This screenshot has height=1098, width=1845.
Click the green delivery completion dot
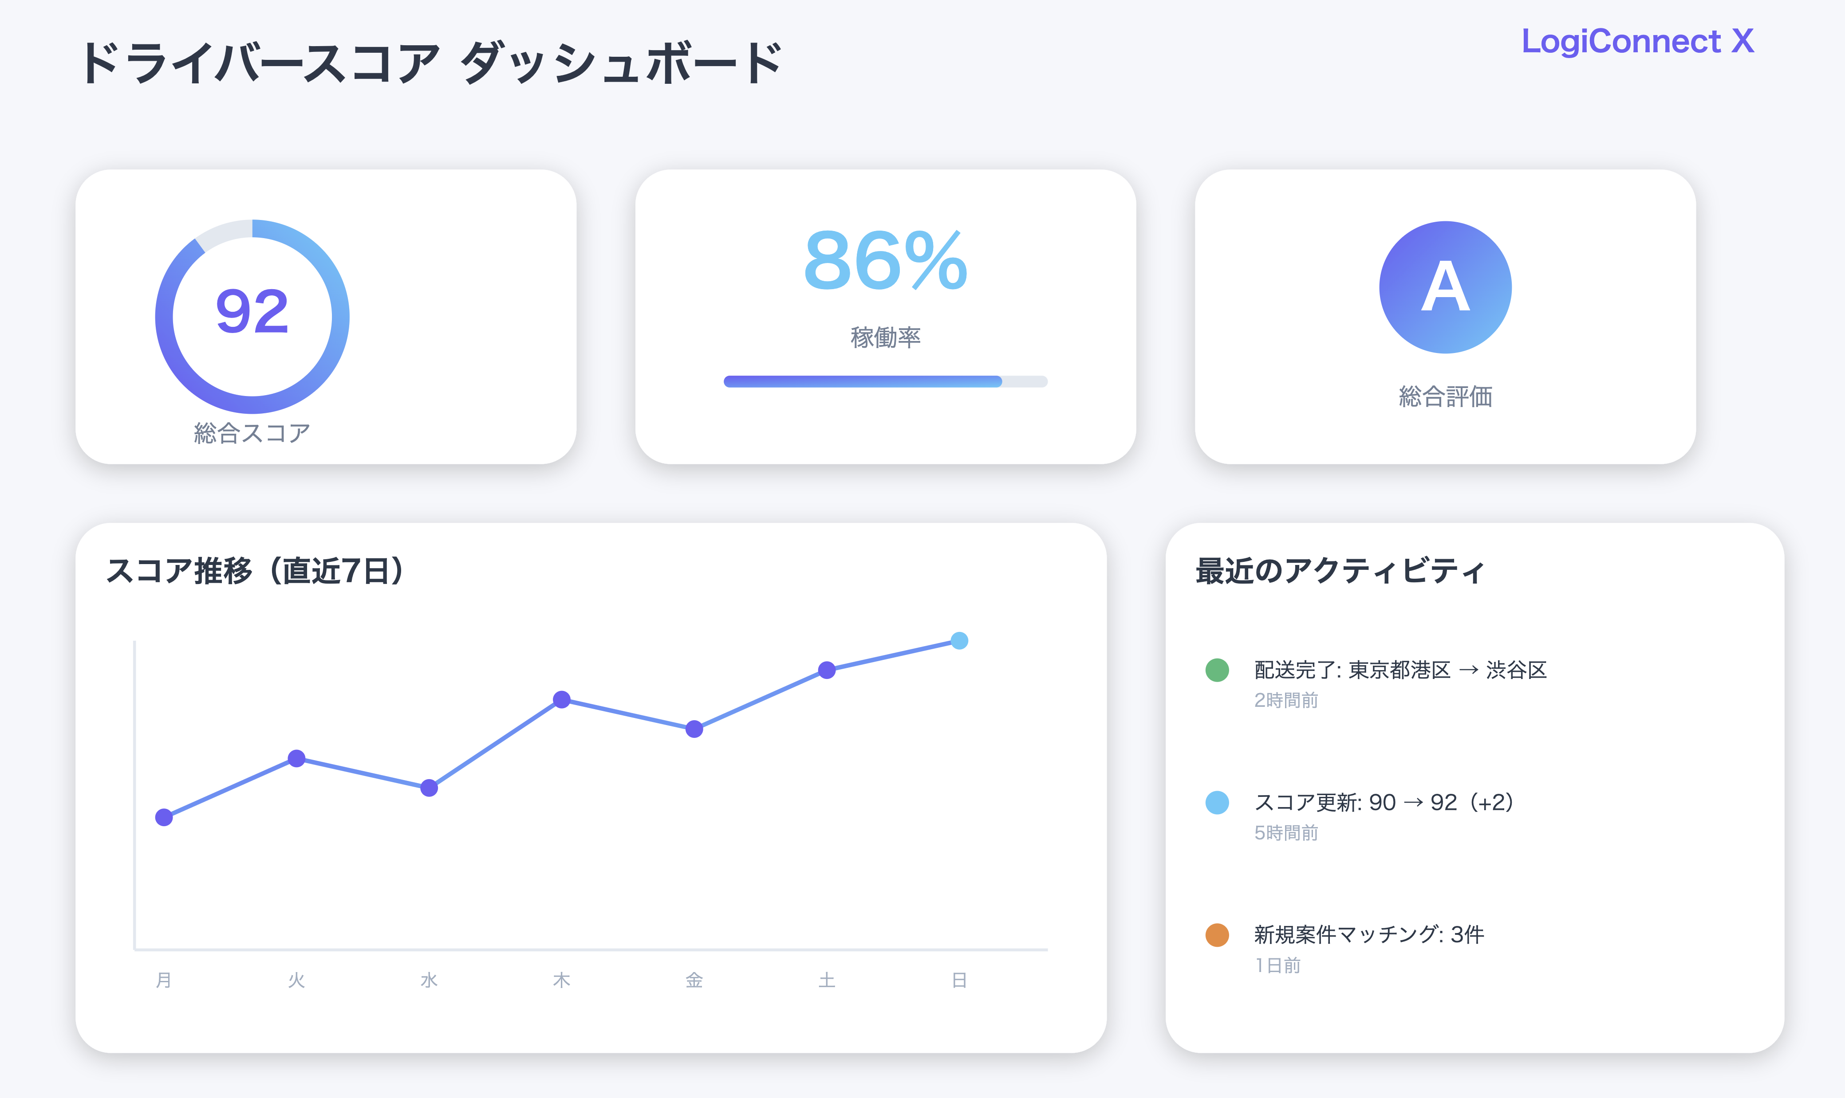click(1217, 670)
